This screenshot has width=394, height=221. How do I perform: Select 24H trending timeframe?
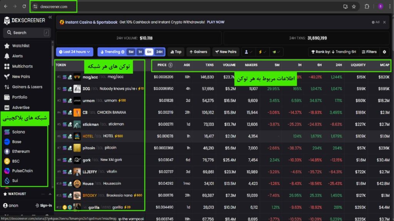[159, 52]
